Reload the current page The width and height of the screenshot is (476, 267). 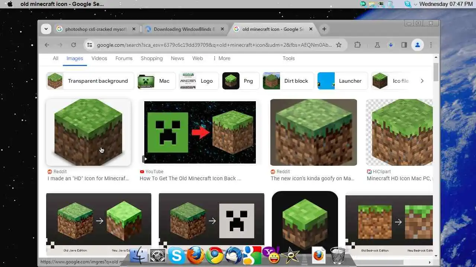tap(74, 45)
